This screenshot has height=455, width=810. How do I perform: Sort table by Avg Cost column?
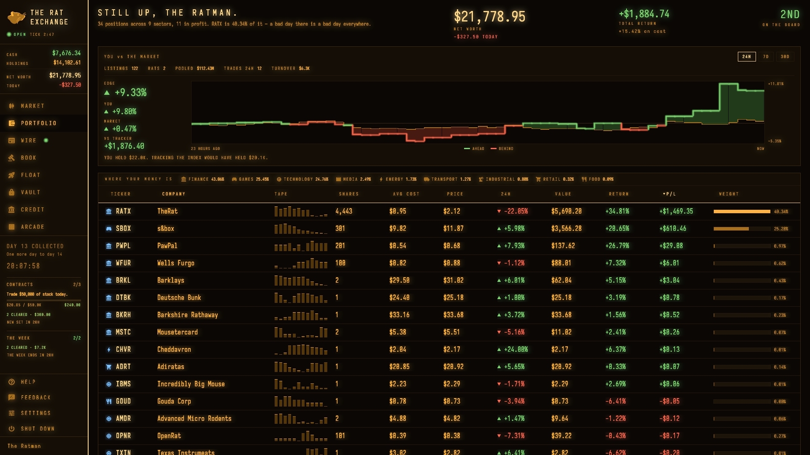(406, 194)
